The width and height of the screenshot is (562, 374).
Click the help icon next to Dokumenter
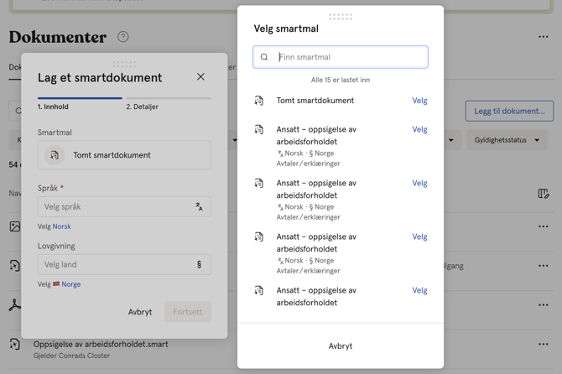(x=123, y=37)
